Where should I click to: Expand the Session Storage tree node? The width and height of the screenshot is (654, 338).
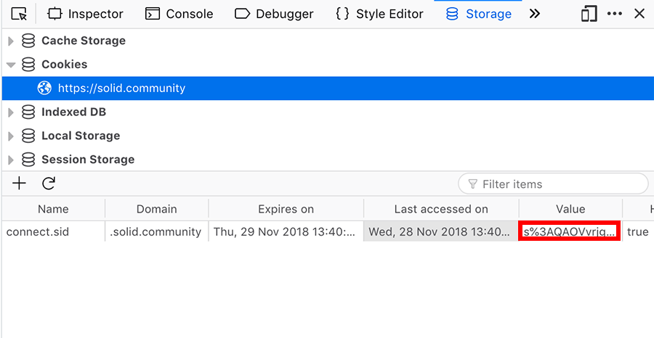[11, 160]
